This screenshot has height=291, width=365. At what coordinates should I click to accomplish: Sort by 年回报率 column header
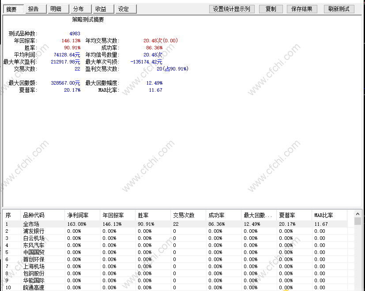click(117, 216)
